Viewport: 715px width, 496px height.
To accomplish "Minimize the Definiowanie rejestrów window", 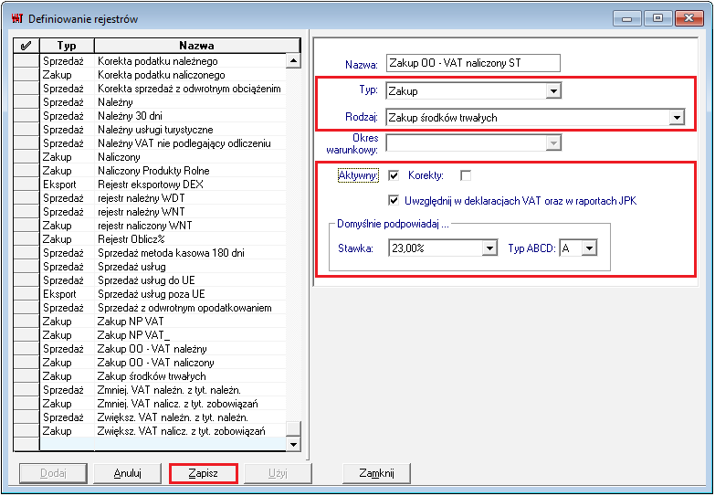I will point(627,18).
